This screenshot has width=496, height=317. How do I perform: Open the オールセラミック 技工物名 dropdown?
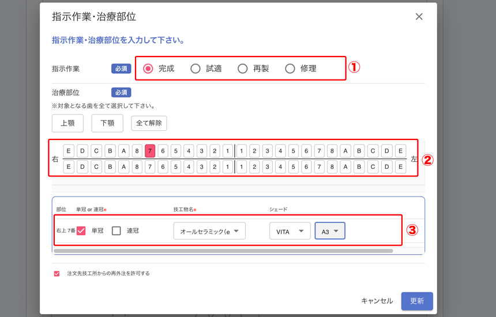click(x=209, y=231)
